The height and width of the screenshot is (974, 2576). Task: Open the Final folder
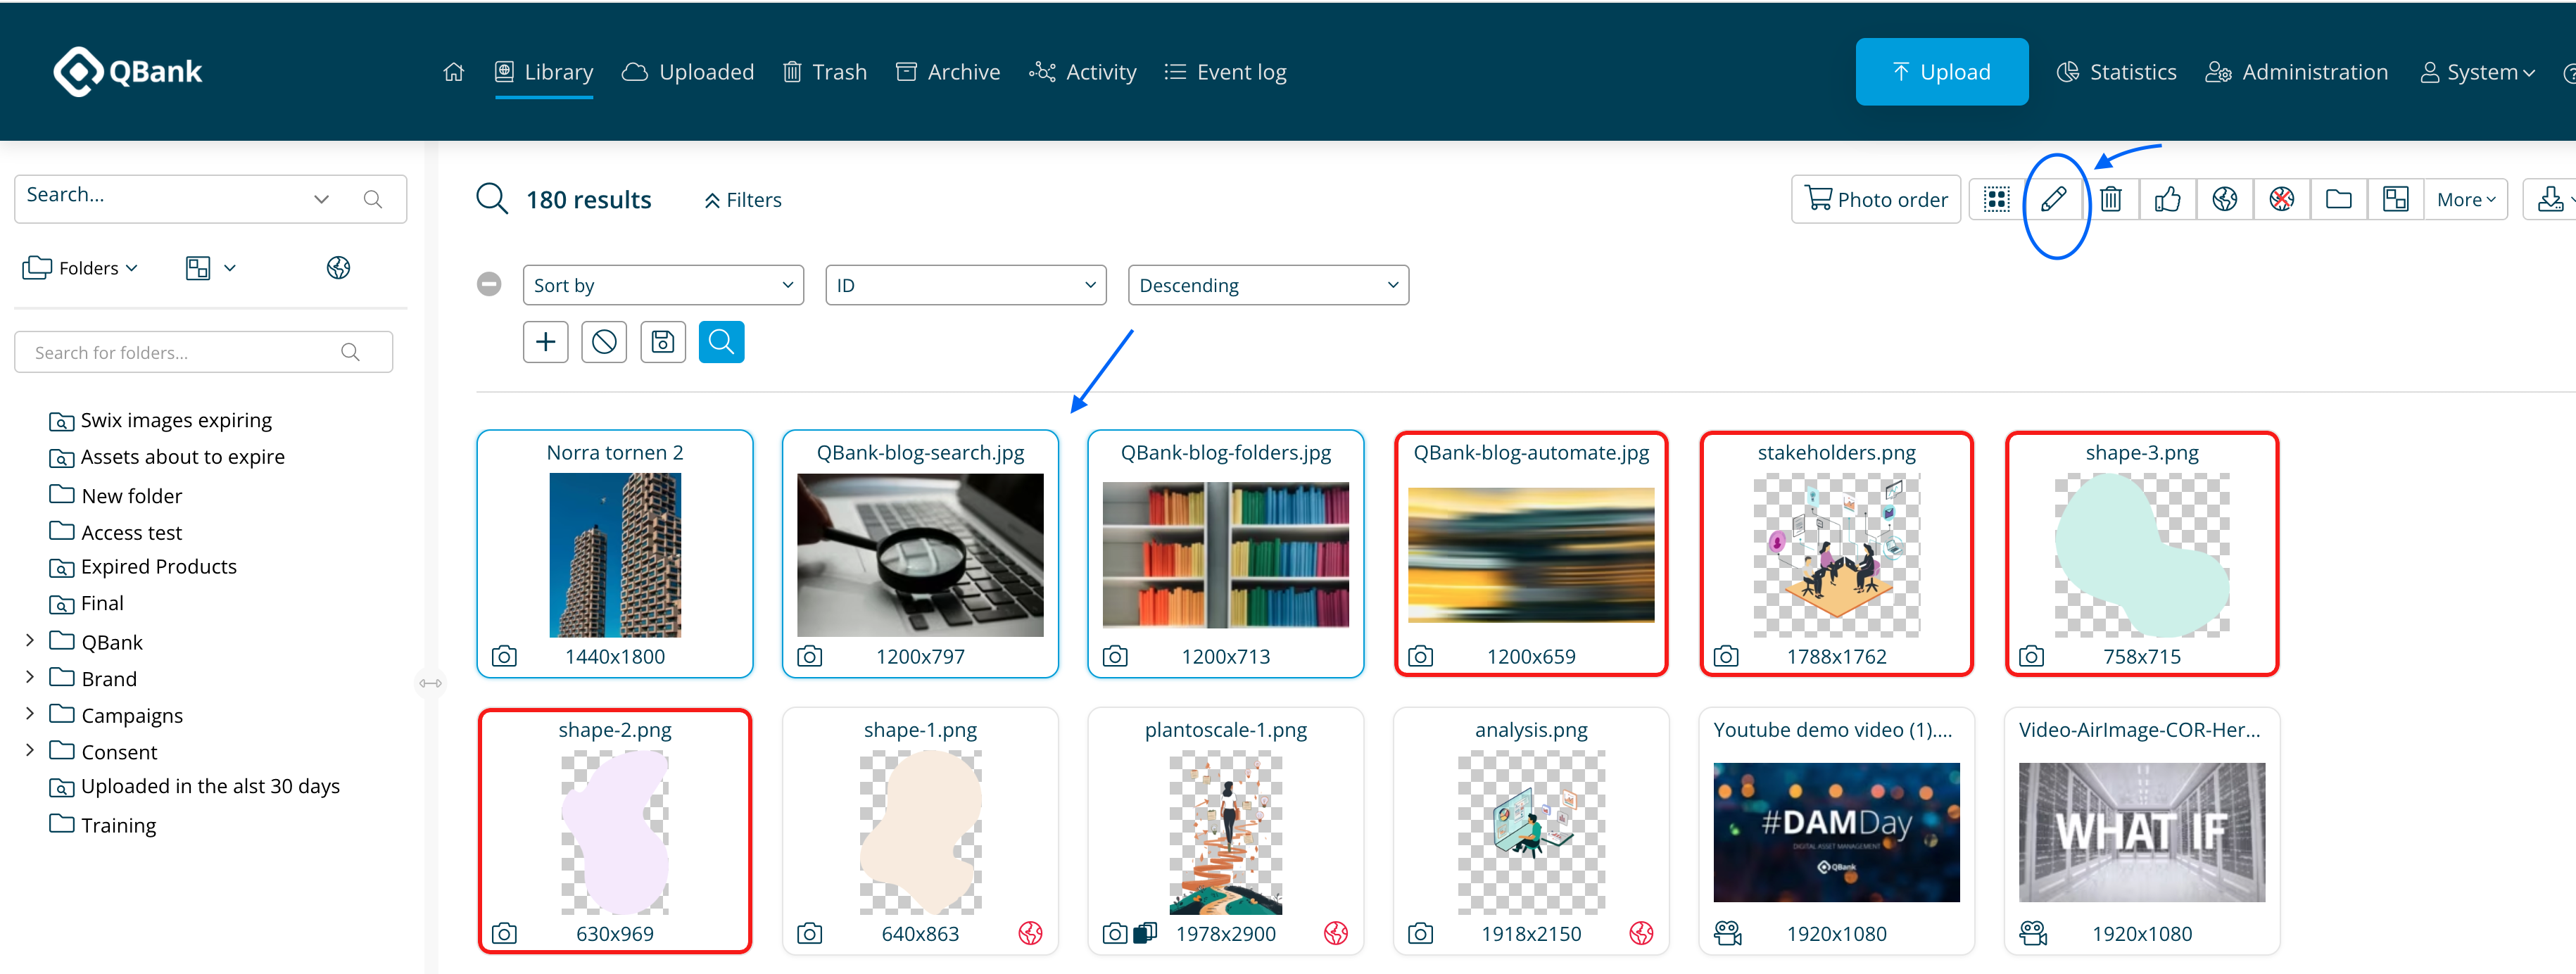pyautogui.click(x=86, y=604)
